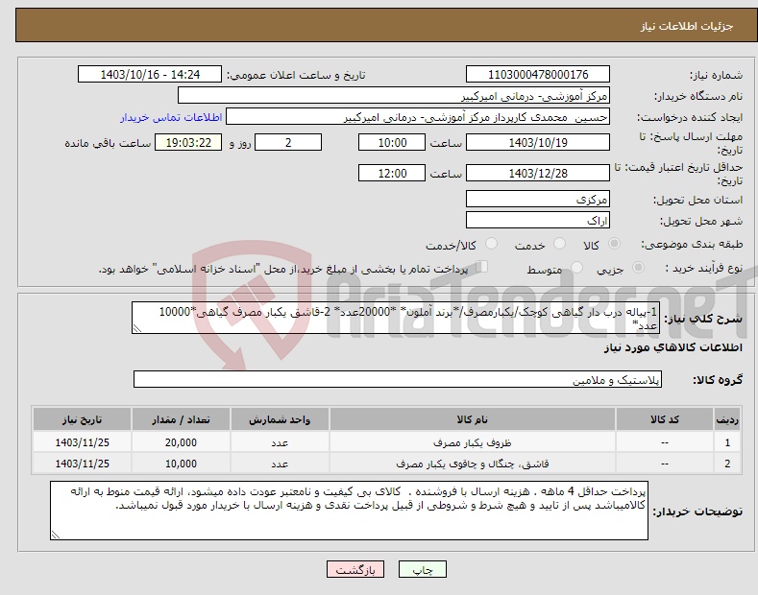This screenshot has height=595, width=758.
Task: Click the need date in row 1
Action: [83, 442]
